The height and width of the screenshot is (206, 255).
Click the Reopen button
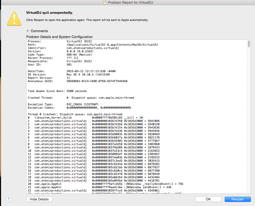tap(237, 199)
